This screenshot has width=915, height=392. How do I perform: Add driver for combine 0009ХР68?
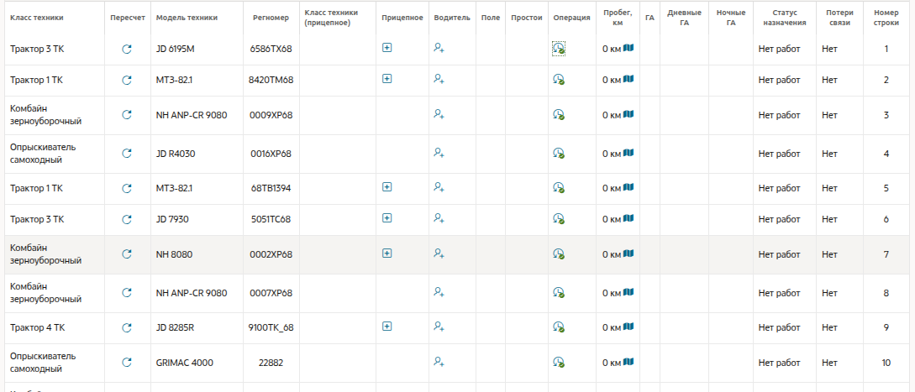click(x=439, y=114)
